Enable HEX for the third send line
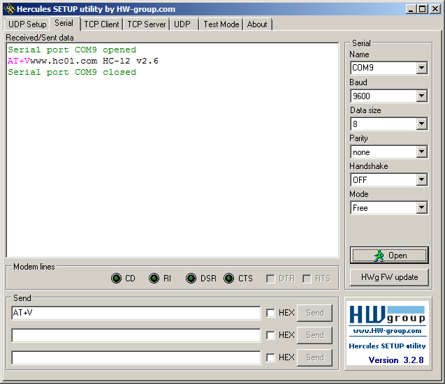This screenshot has height=384, width=445. tap(270, 357)
